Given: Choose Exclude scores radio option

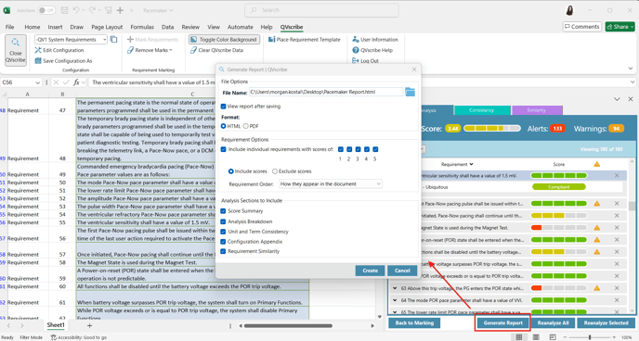Looking at the screenshot, I should point(275,171).
